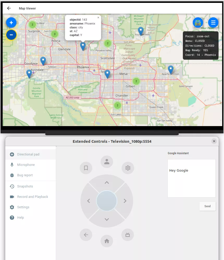The image size is (224, 260).
Task: Go back using Map Viewer arrow
Action: pos(9,8)
